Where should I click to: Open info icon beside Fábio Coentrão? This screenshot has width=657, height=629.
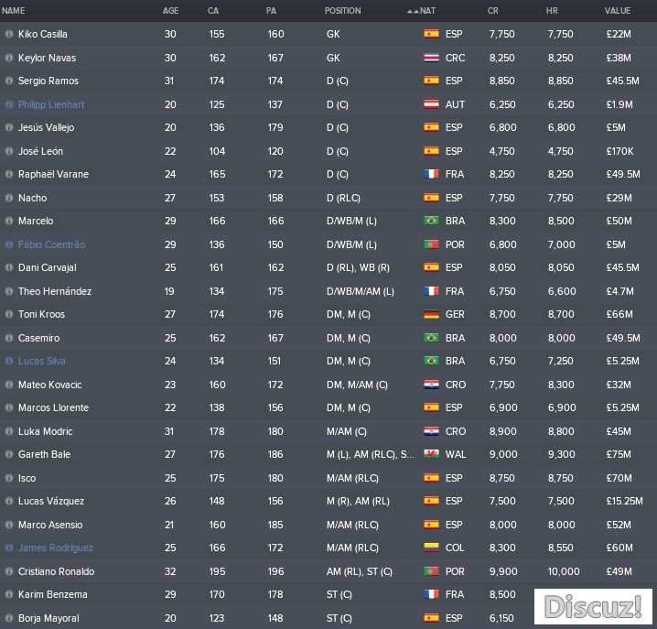pyautogui.click(x=9, y=244)
